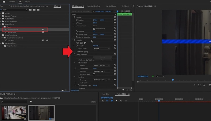This screenshot has height=121, width=211.
Task: Toggle animation stopwatch for Anchor Point
Action: (x=77, y=34)
